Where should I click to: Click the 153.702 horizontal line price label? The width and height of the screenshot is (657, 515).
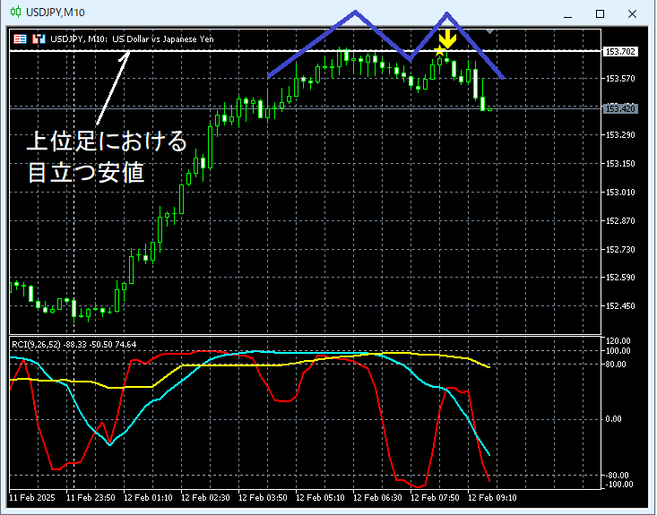coord(620,52)
